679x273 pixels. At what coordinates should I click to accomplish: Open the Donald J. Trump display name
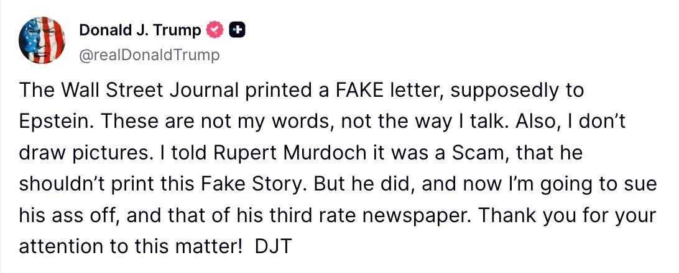(x=141, y=30)
